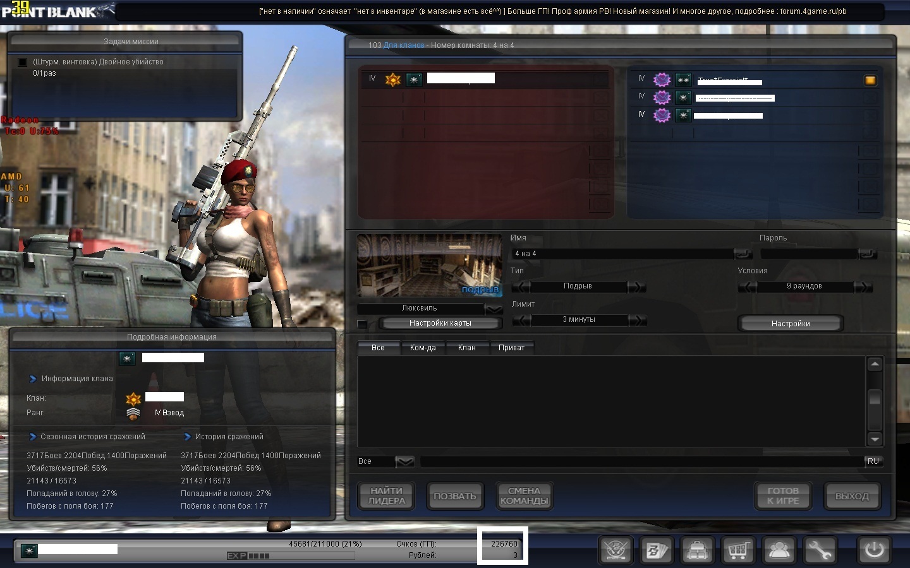This screenshot has width=910, height=568.
Task: Click the IV Взвод rank chevron icon
Action: [133, 413]
